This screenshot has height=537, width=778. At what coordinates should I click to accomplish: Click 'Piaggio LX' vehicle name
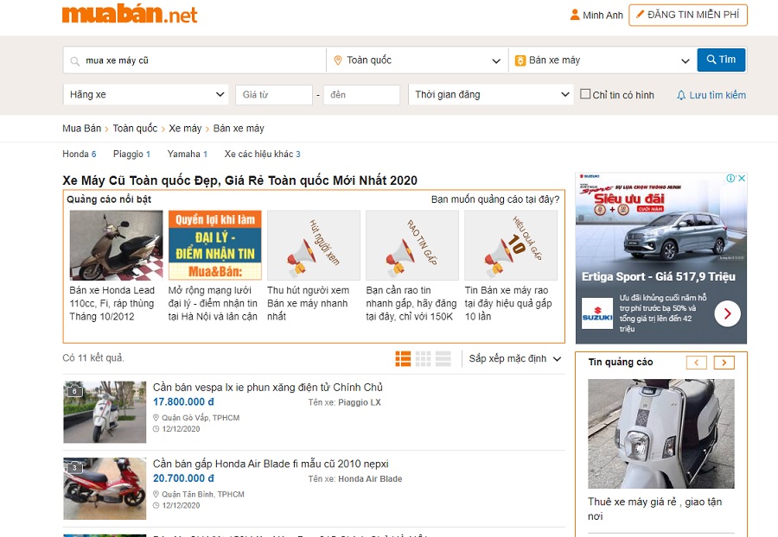click(x=360, y=402)
